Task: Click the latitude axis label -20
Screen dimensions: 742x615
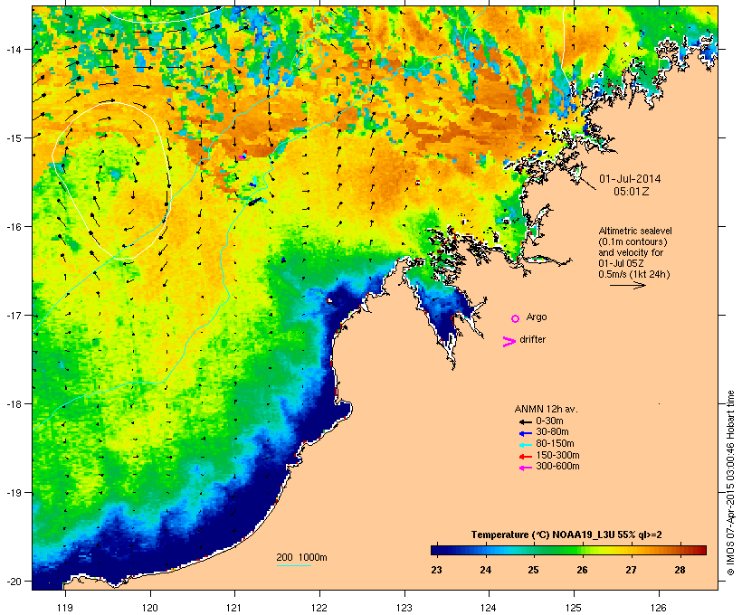Action: pyautogui.click(x=13, y=582)
